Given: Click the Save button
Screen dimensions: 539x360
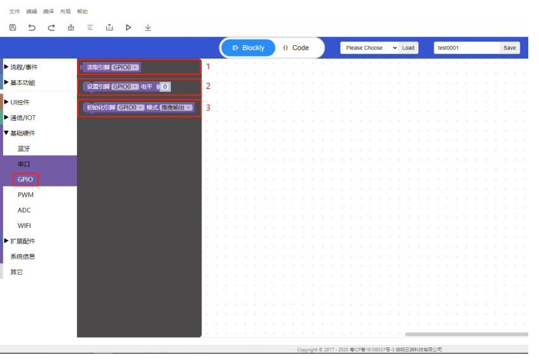Looking at the screenshot, I should (509, 48).
